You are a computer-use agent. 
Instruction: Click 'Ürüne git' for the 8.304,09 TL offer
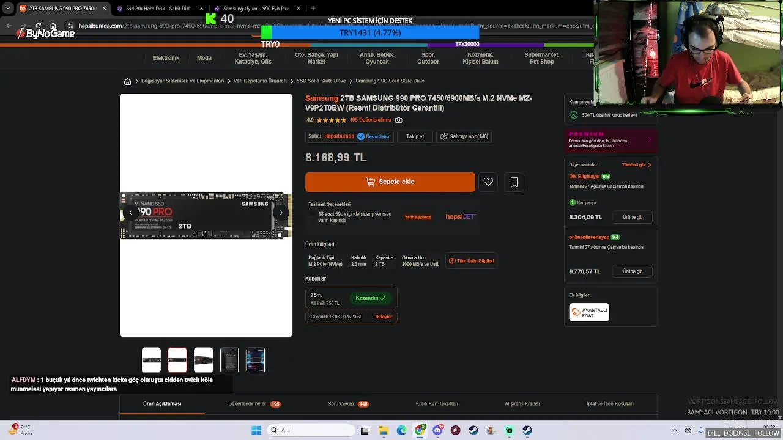pyautogui.click(x=632, y=217)
